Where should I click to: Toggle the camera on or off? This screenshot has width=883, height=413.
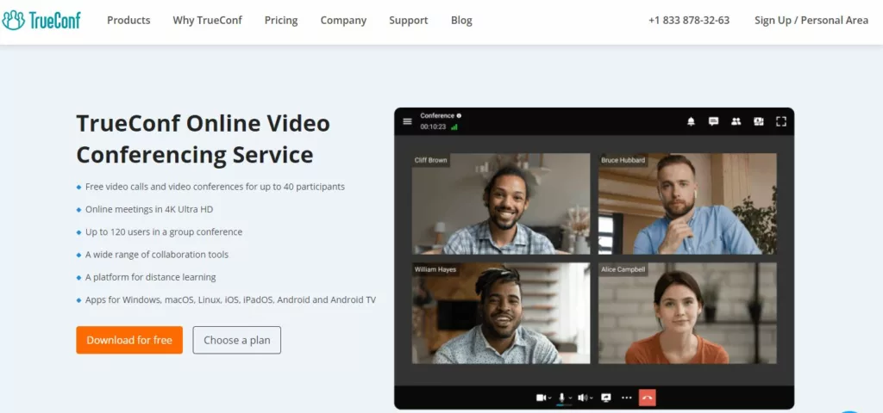pyautogui.click(x=541, y=398)
